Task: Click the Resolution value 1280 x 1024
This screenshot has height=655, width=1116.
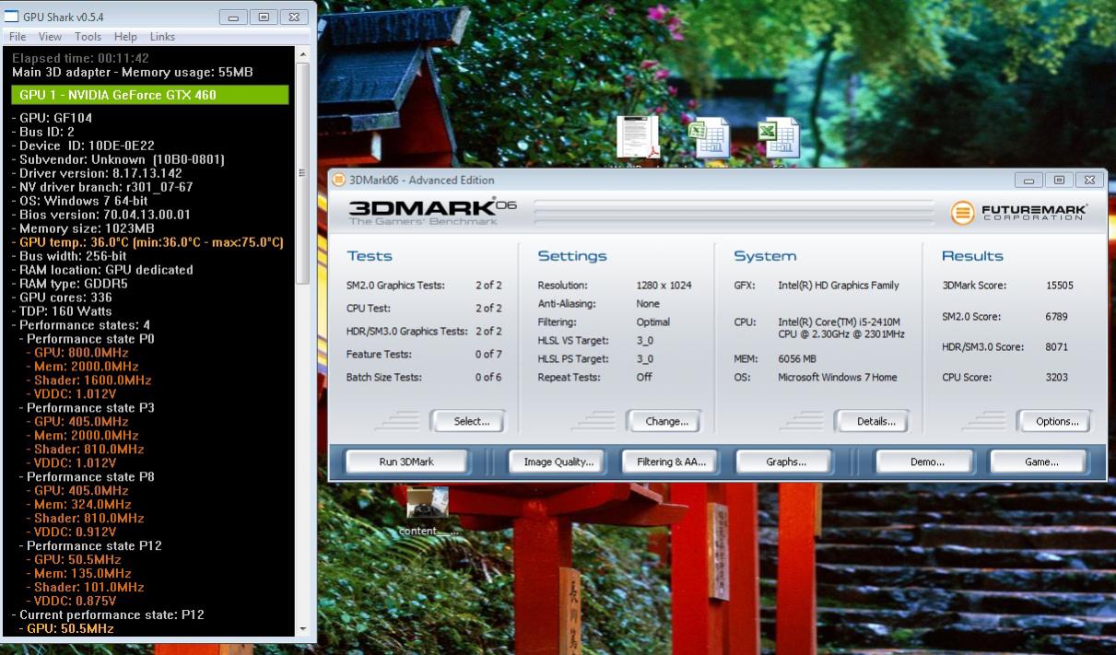Action: [664, 286]
